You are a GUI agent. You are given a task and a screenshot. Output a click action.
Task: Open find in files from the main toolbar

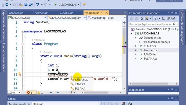click(84, 5)
